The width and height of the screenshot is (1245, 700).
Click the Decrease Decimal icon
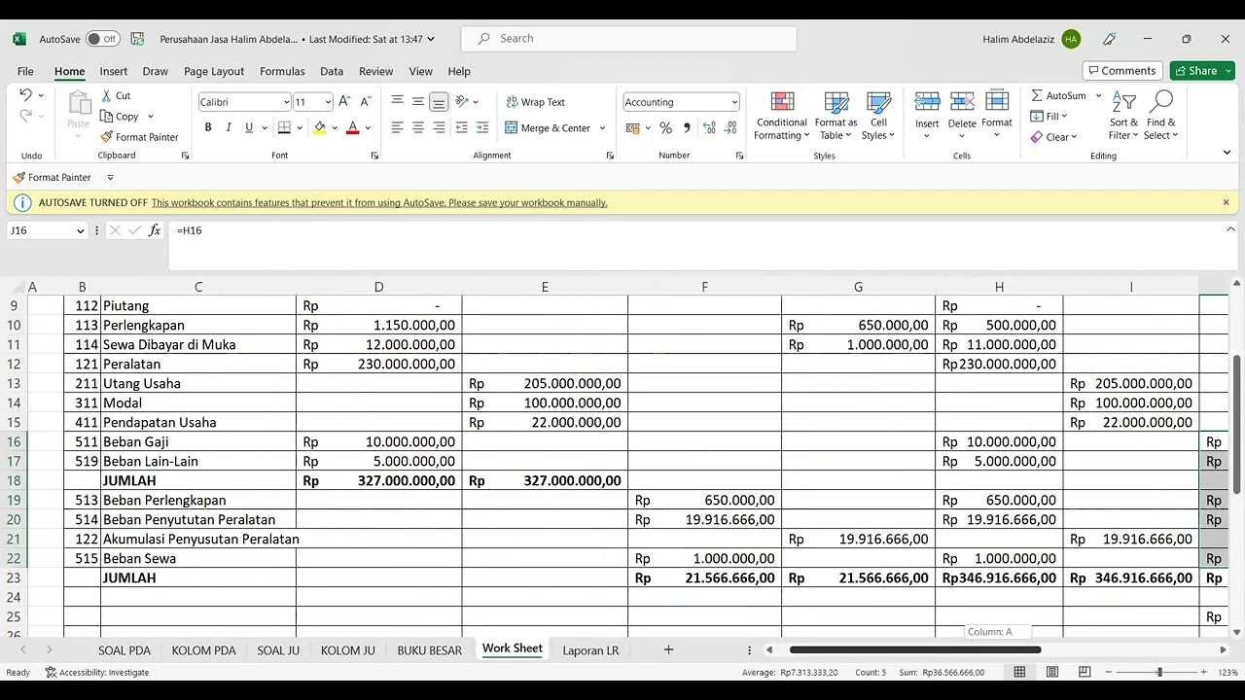point(729,127)
